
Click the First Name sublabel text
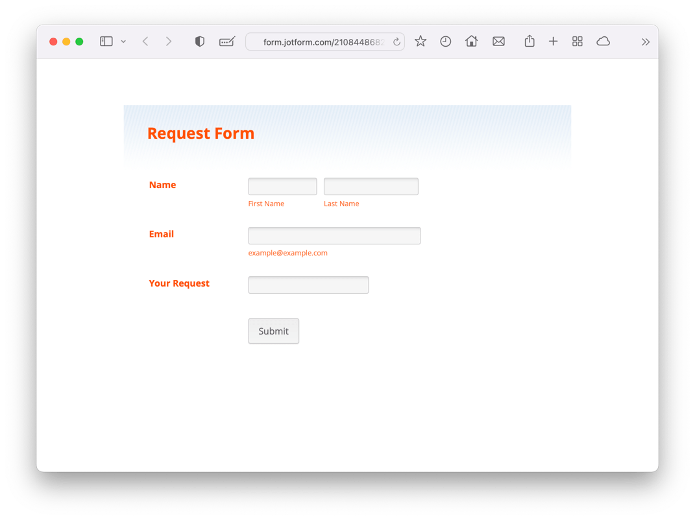click(266, 204)
